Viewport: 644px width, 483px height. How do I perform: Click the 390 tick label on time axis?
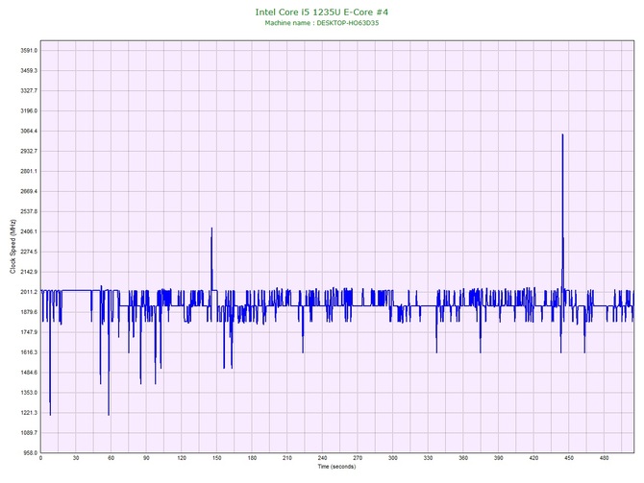(499, 458)
